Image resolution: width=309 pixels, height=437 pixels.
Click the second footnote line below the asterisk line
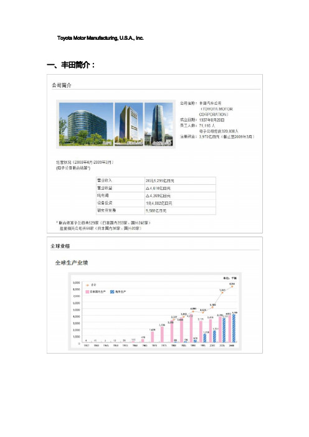[100, 228]
